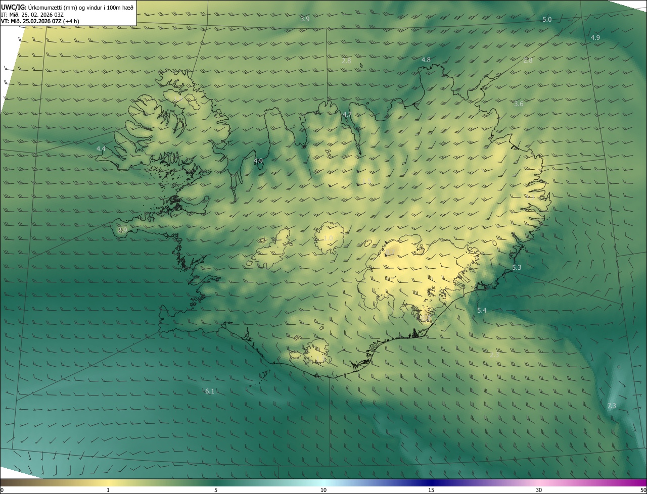Click the '1.0' value on the glacier
The image size is (647, 494).
[329, 238]
